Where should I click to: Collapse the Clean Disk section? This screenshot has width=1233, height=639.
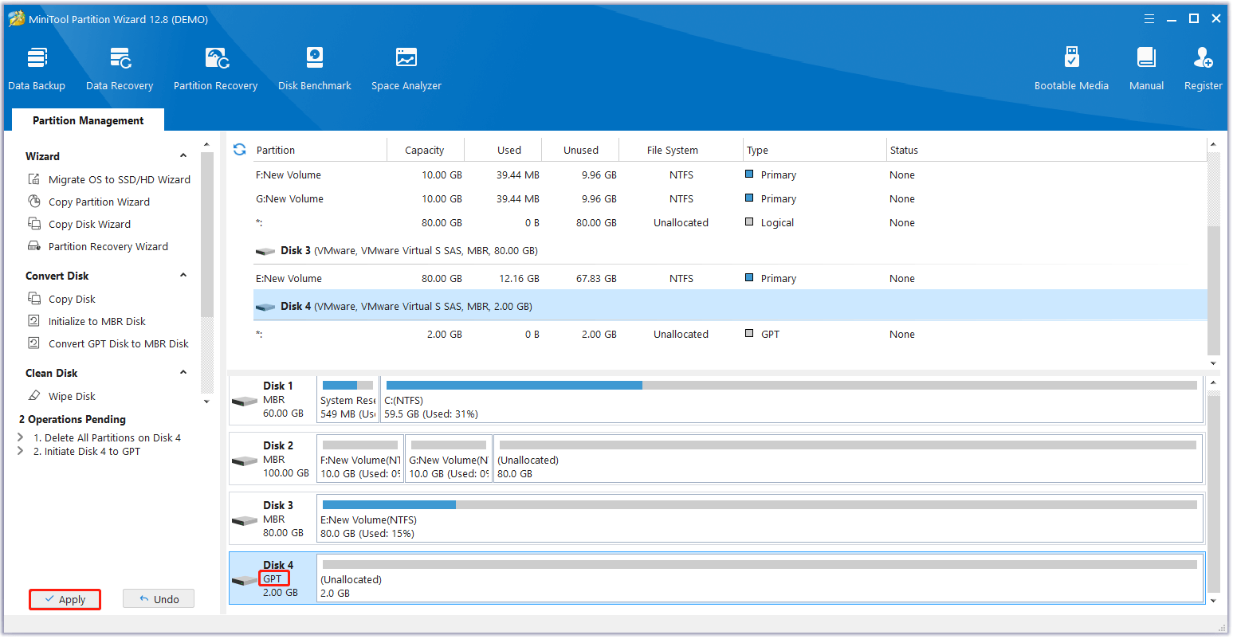183,373
